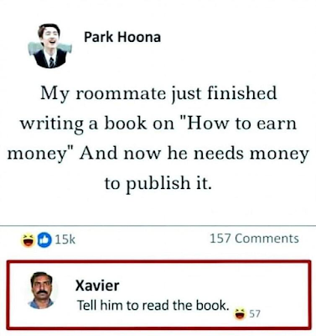Click the Xavier commenter name
This screenshot has width=316, height=336.
tap(97, 286)
